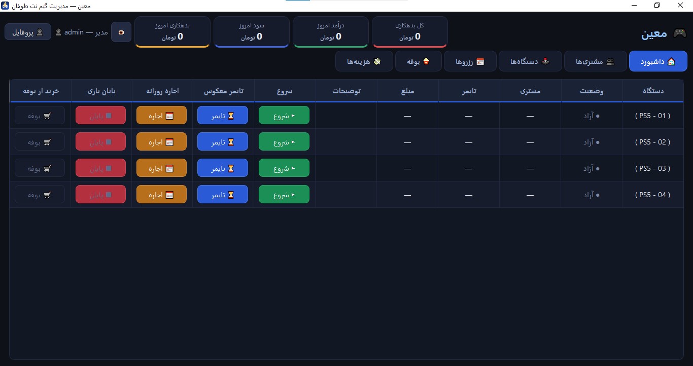693x366 pixels.
Task: Go to the رزروها reservations tab
Action: click(x=470, y=61)
